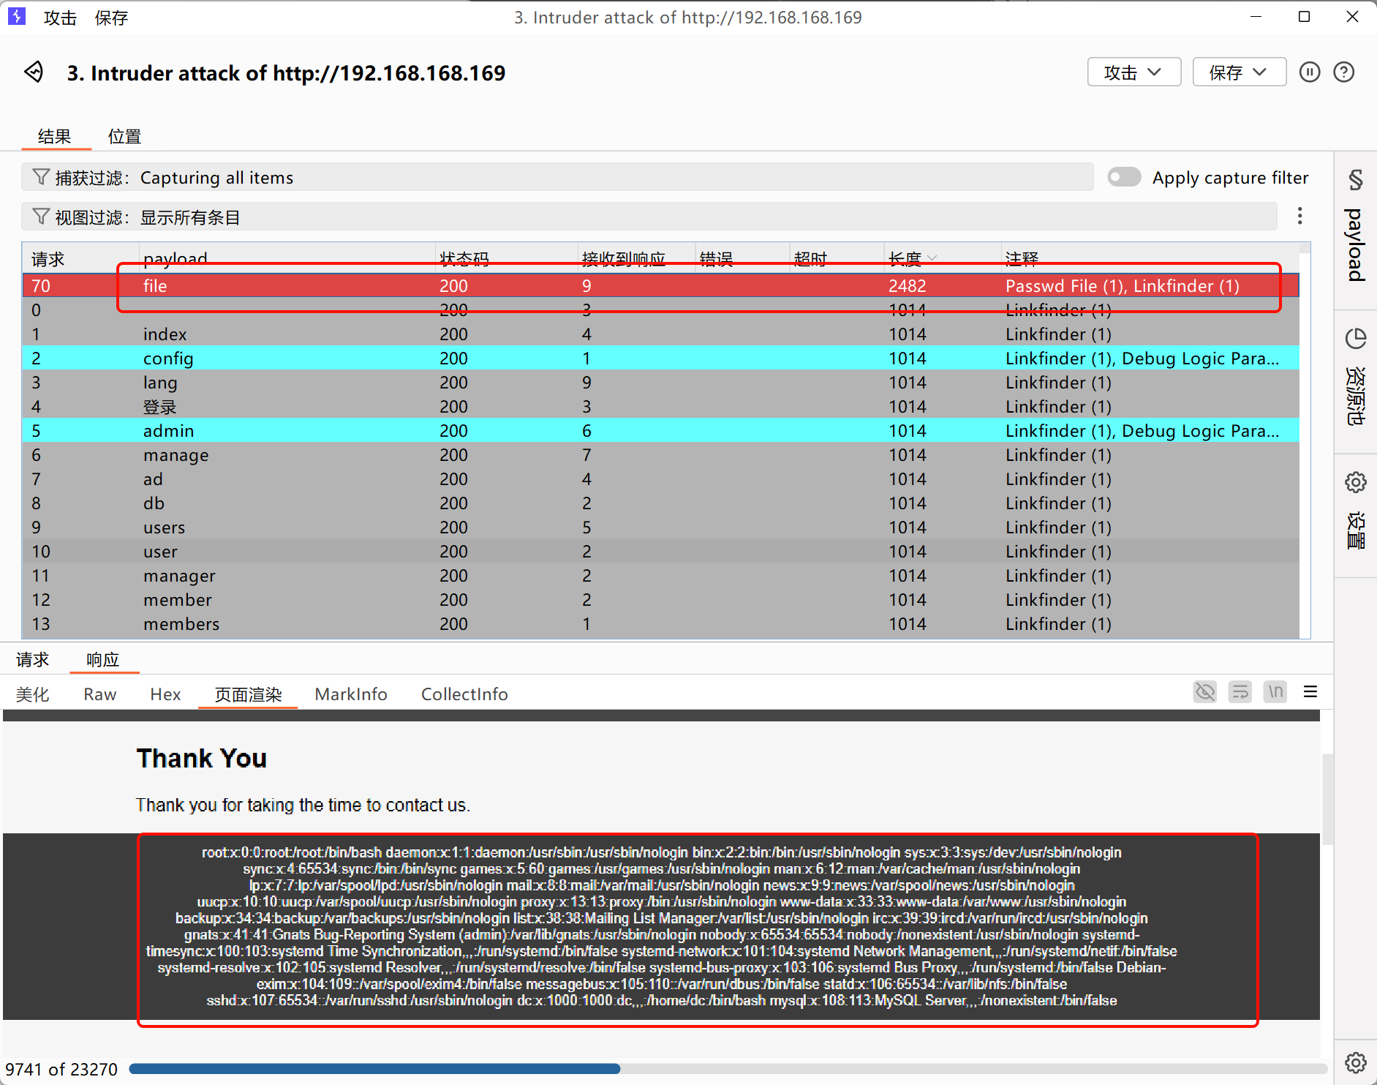Click the back arrow icon beside the attack title

34,72
